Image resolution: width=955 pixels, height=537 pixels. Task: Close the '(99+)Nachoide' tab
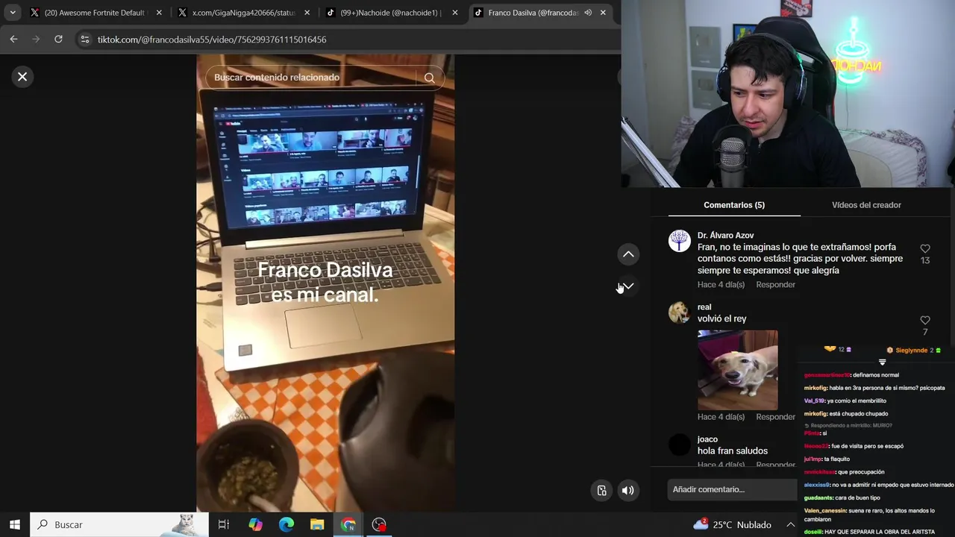pos(455,13)
